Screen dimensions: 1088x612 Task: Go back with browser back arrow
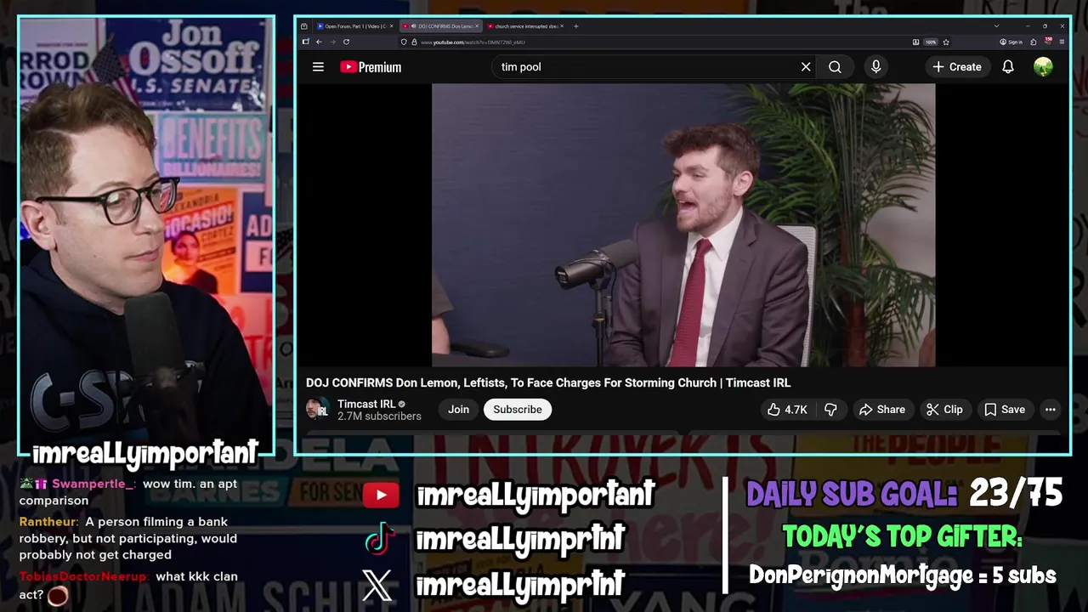(319, 42)
